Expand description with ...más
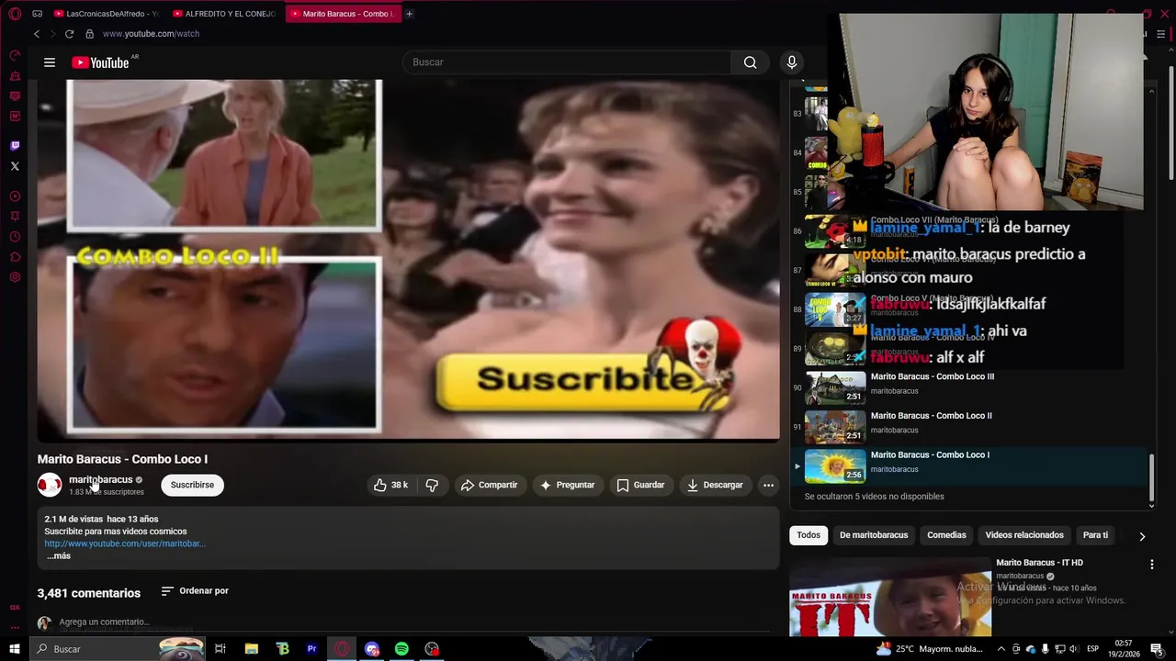Image resolution: width=1176 pixels, height=661 pixels. pyautogui.click(x=59, y=555)
